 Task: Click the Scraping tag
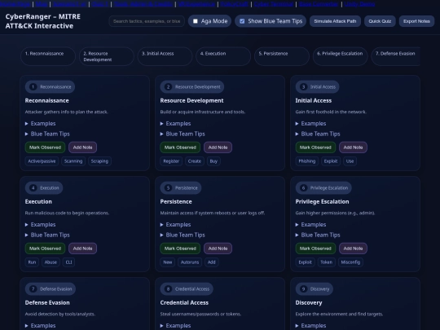point(99,161)
